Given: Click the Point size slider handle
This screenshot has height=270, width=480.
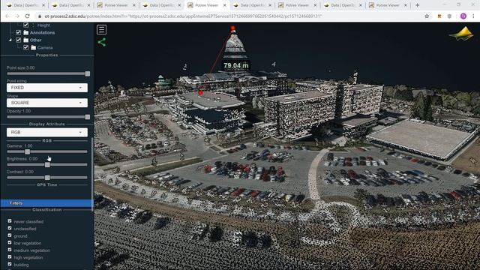Looking at the screenshot, I should click(x=88, y=73).
